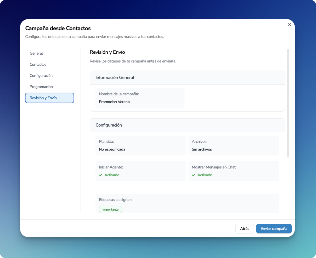Click the Configuración card header

(187, 125)
